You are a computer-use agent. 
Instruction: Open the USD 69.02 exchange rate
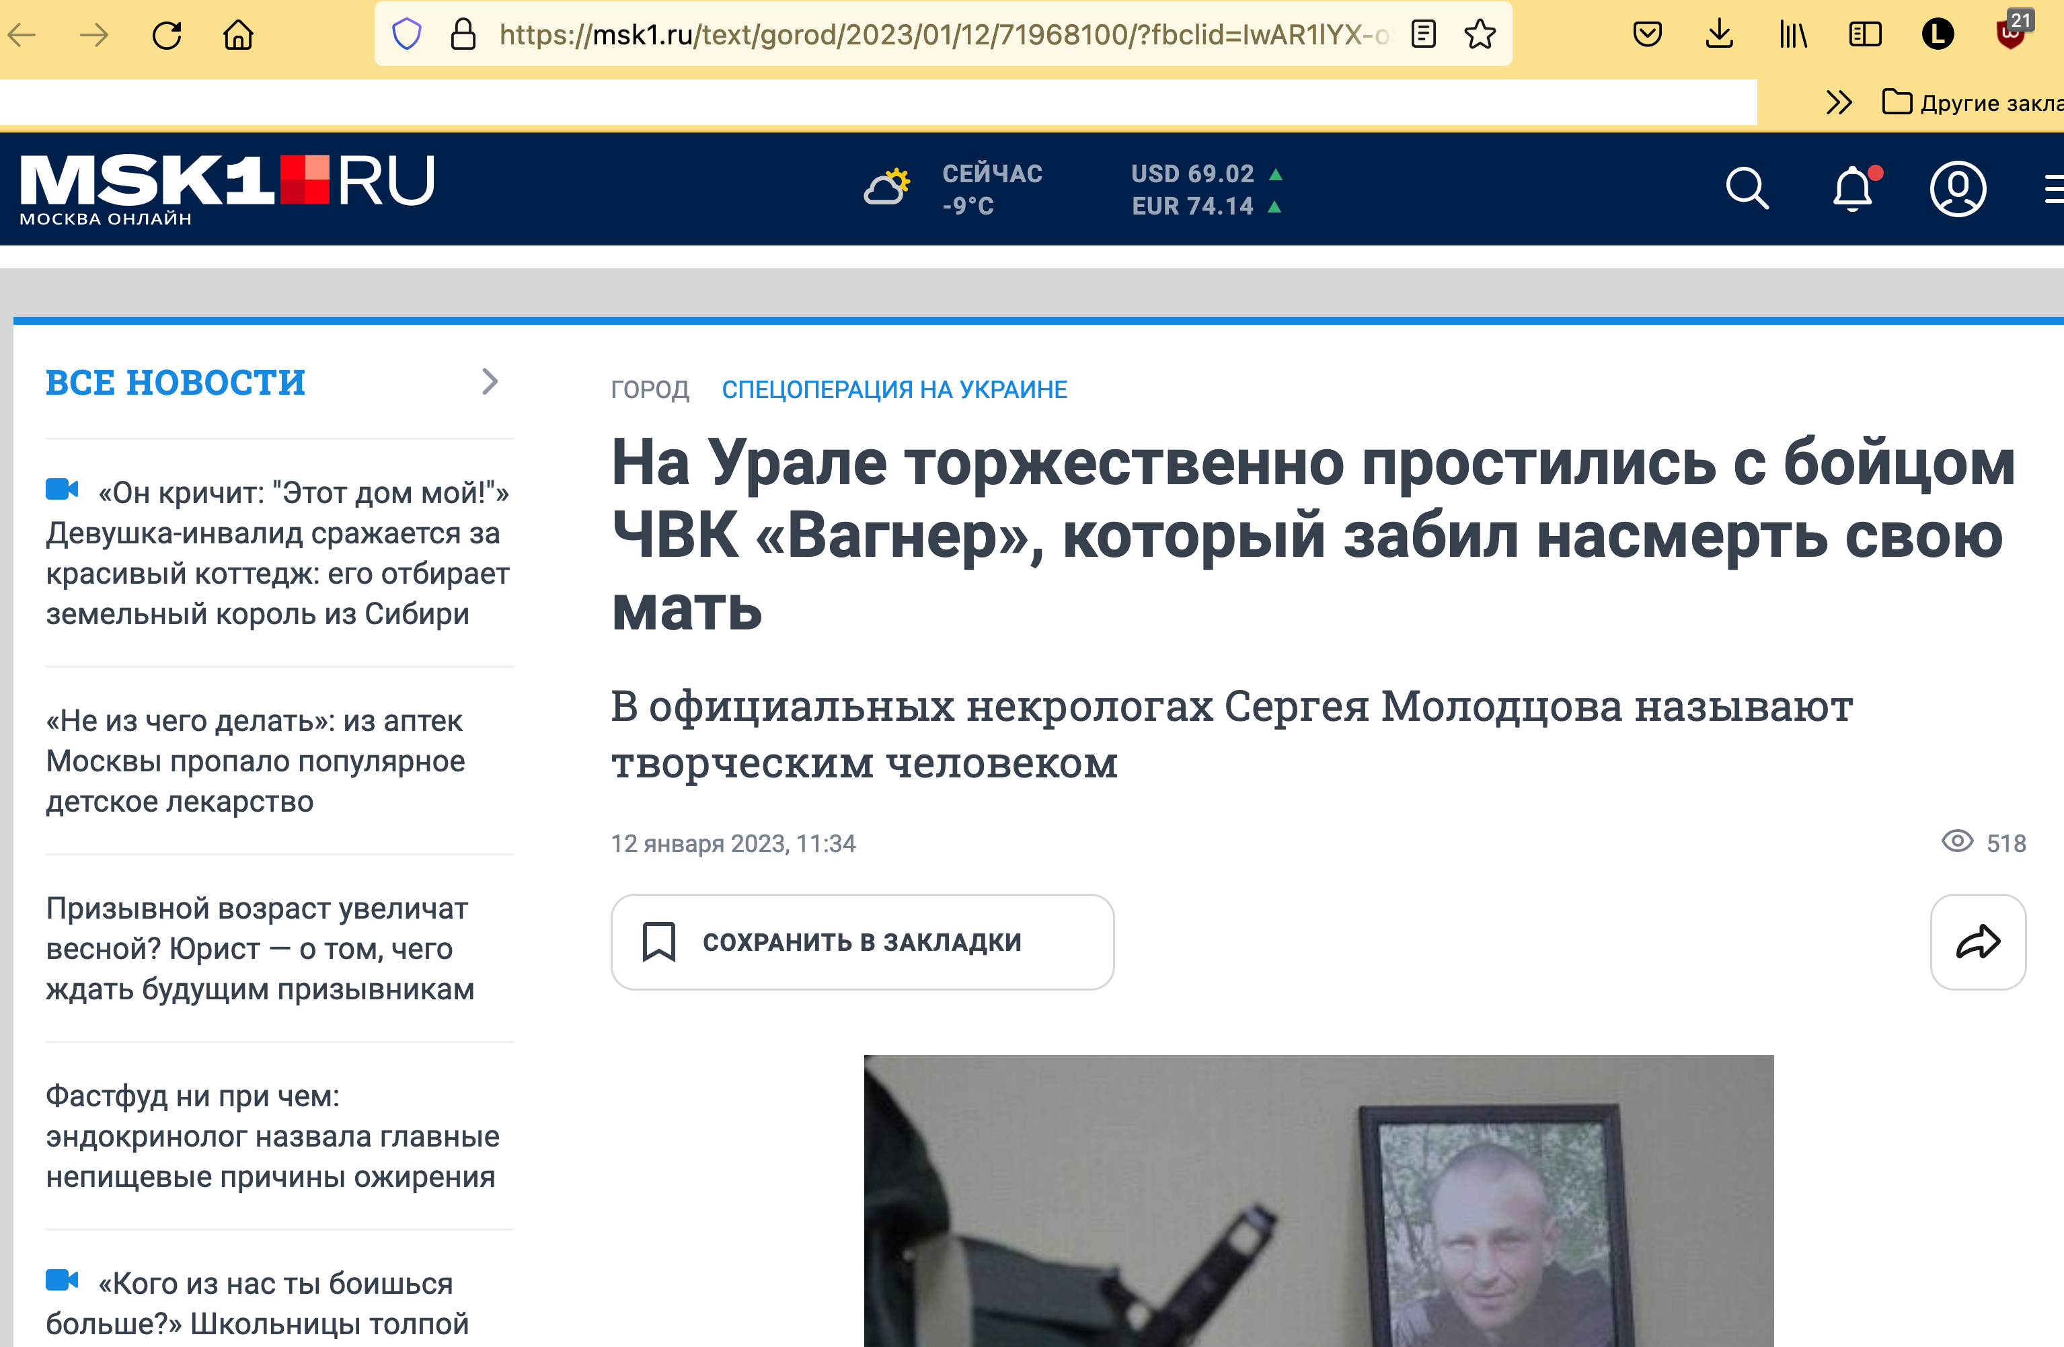(1207, 174)
